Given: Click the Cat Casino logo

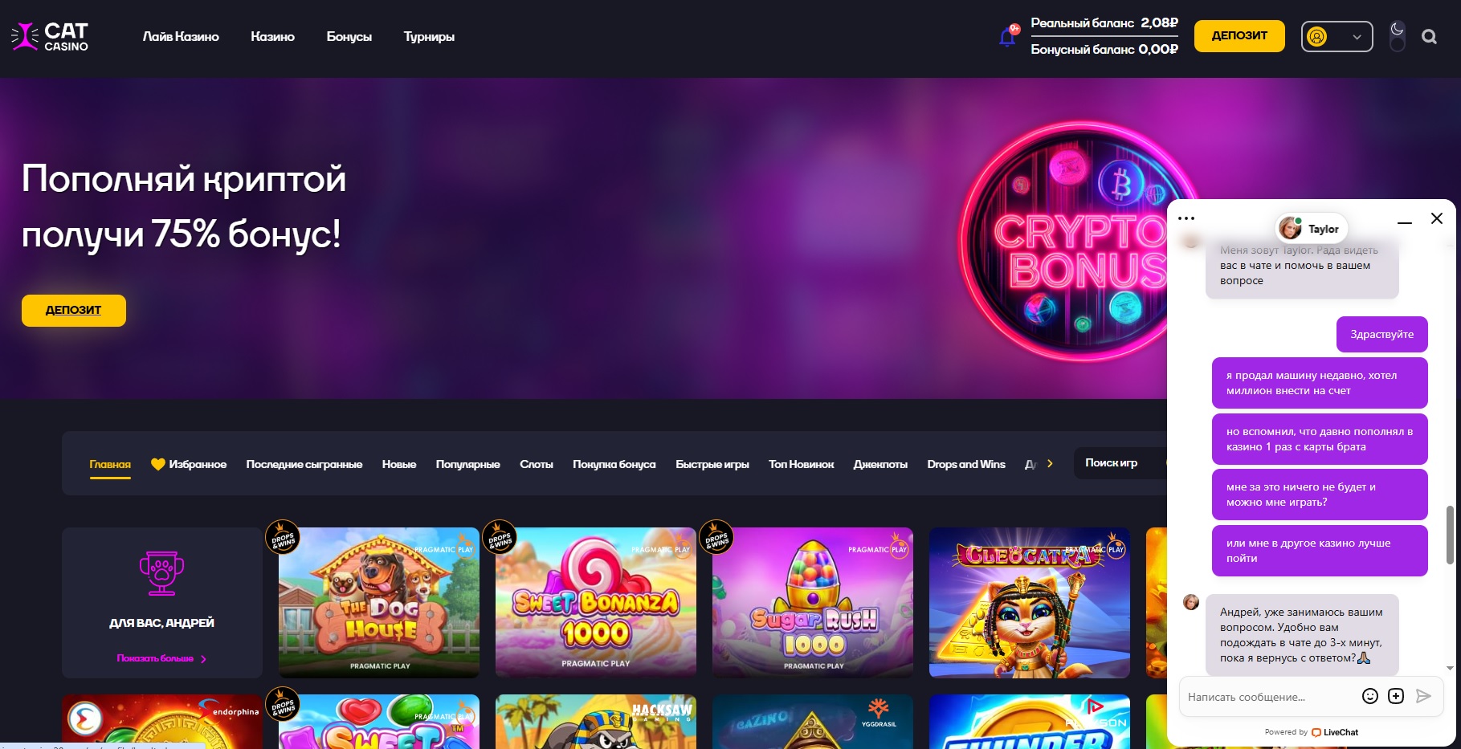Looking at the screenshot, I should (50, 37).
